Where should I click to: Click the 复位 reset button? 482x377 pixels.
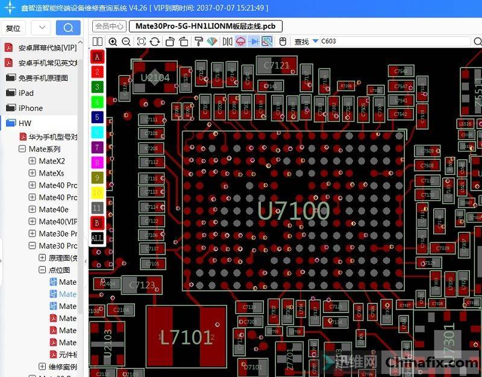13,28
